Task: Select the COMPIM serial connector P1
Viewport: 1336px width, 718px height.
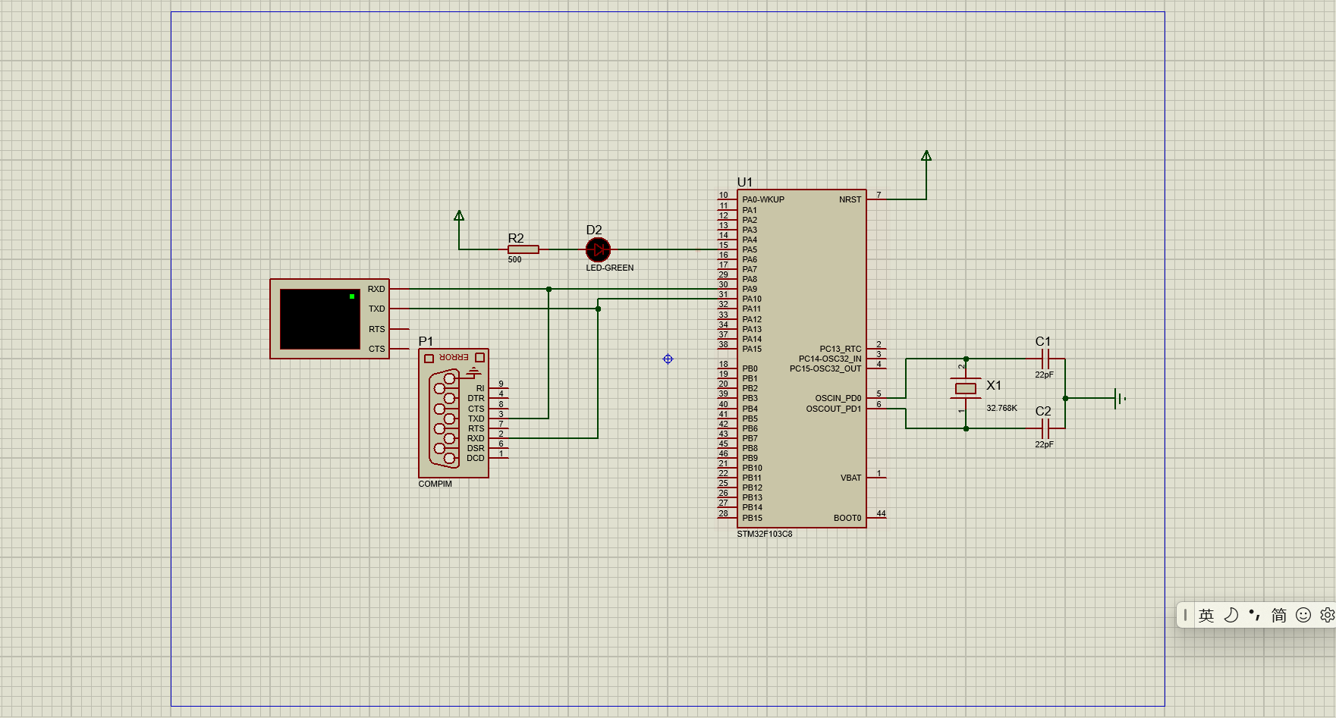Action: 454,413
